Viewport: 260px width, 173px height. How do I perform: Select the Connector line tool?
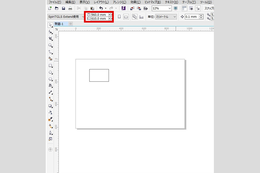pyautogui.click(x=50, y=99)
